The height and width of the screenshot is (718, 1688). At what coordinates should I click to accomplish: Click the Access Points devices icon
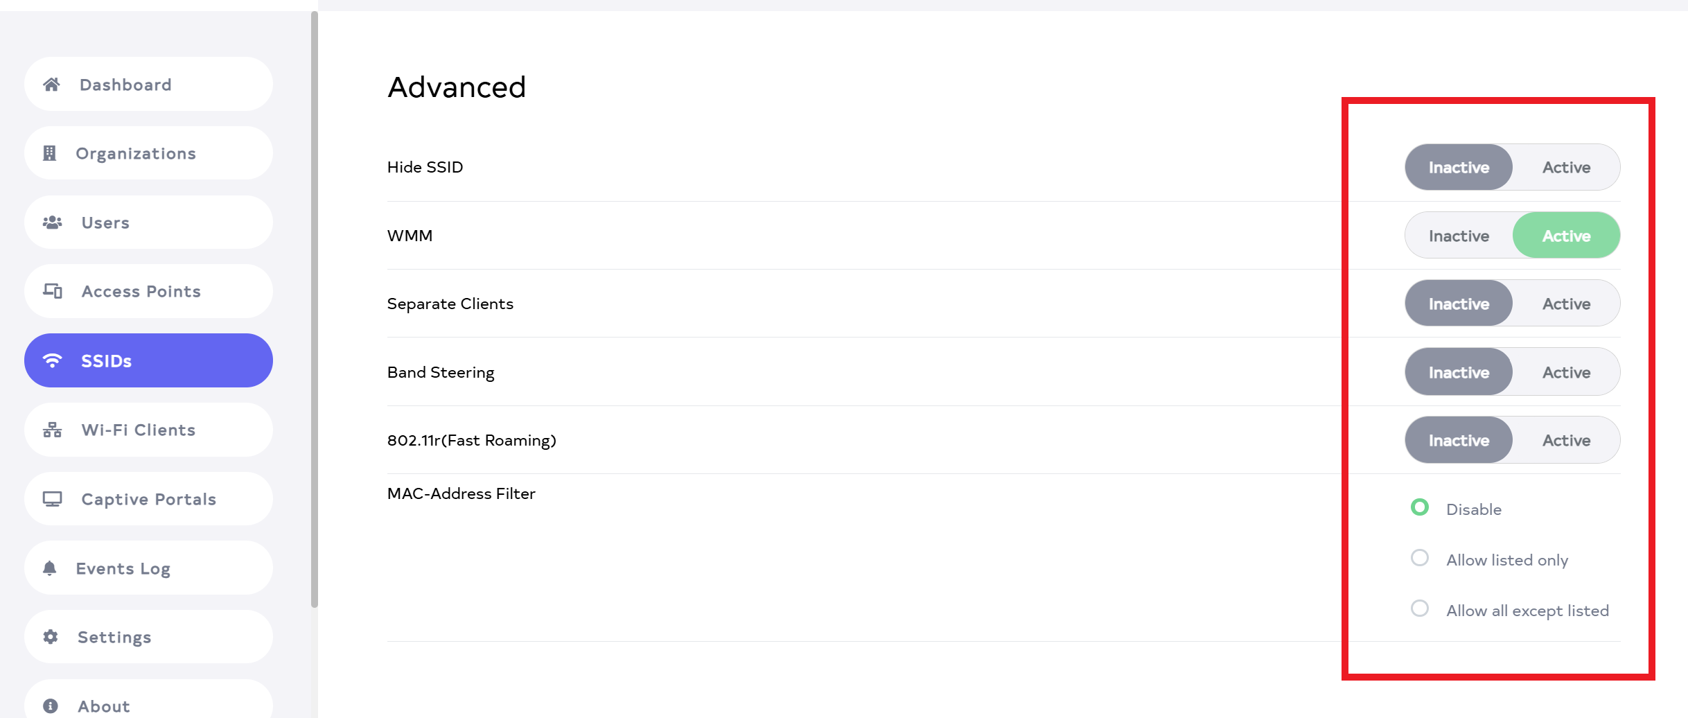coord(53,291)
